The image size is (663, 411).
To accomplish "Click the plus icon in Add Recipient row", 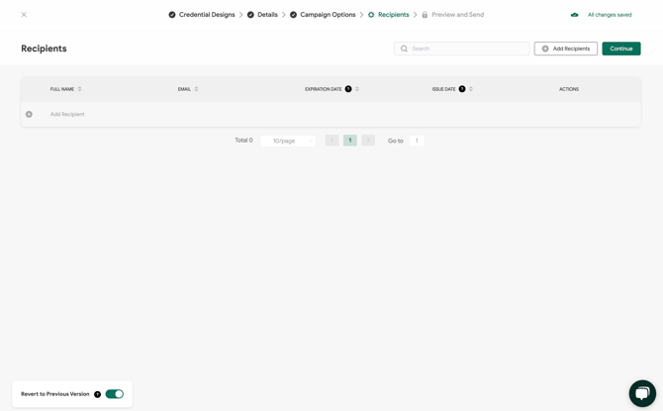I will click(x=29, y=115).
